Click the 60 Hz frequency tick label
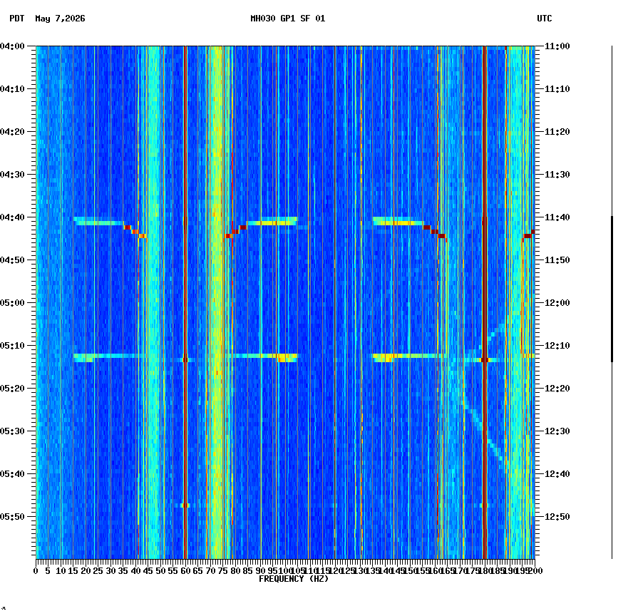The height and width of the screenshot is (616, 643). pos(186,571)
